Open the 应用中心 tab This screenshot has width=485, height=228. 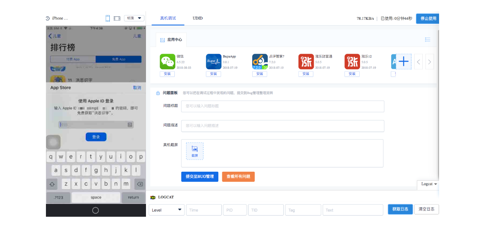(171, 40)
